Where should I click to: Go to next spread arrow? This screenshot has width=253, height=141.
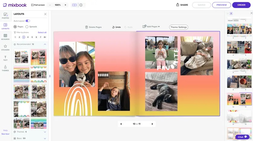[x=152, y=124]
